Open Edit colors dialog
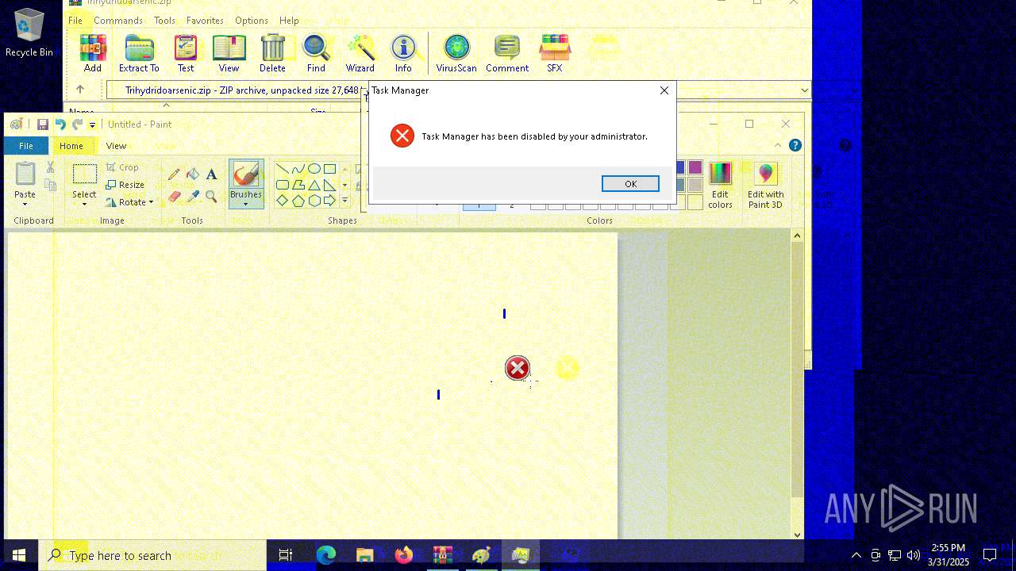The image size is (1016, 571). pos(720,185)
